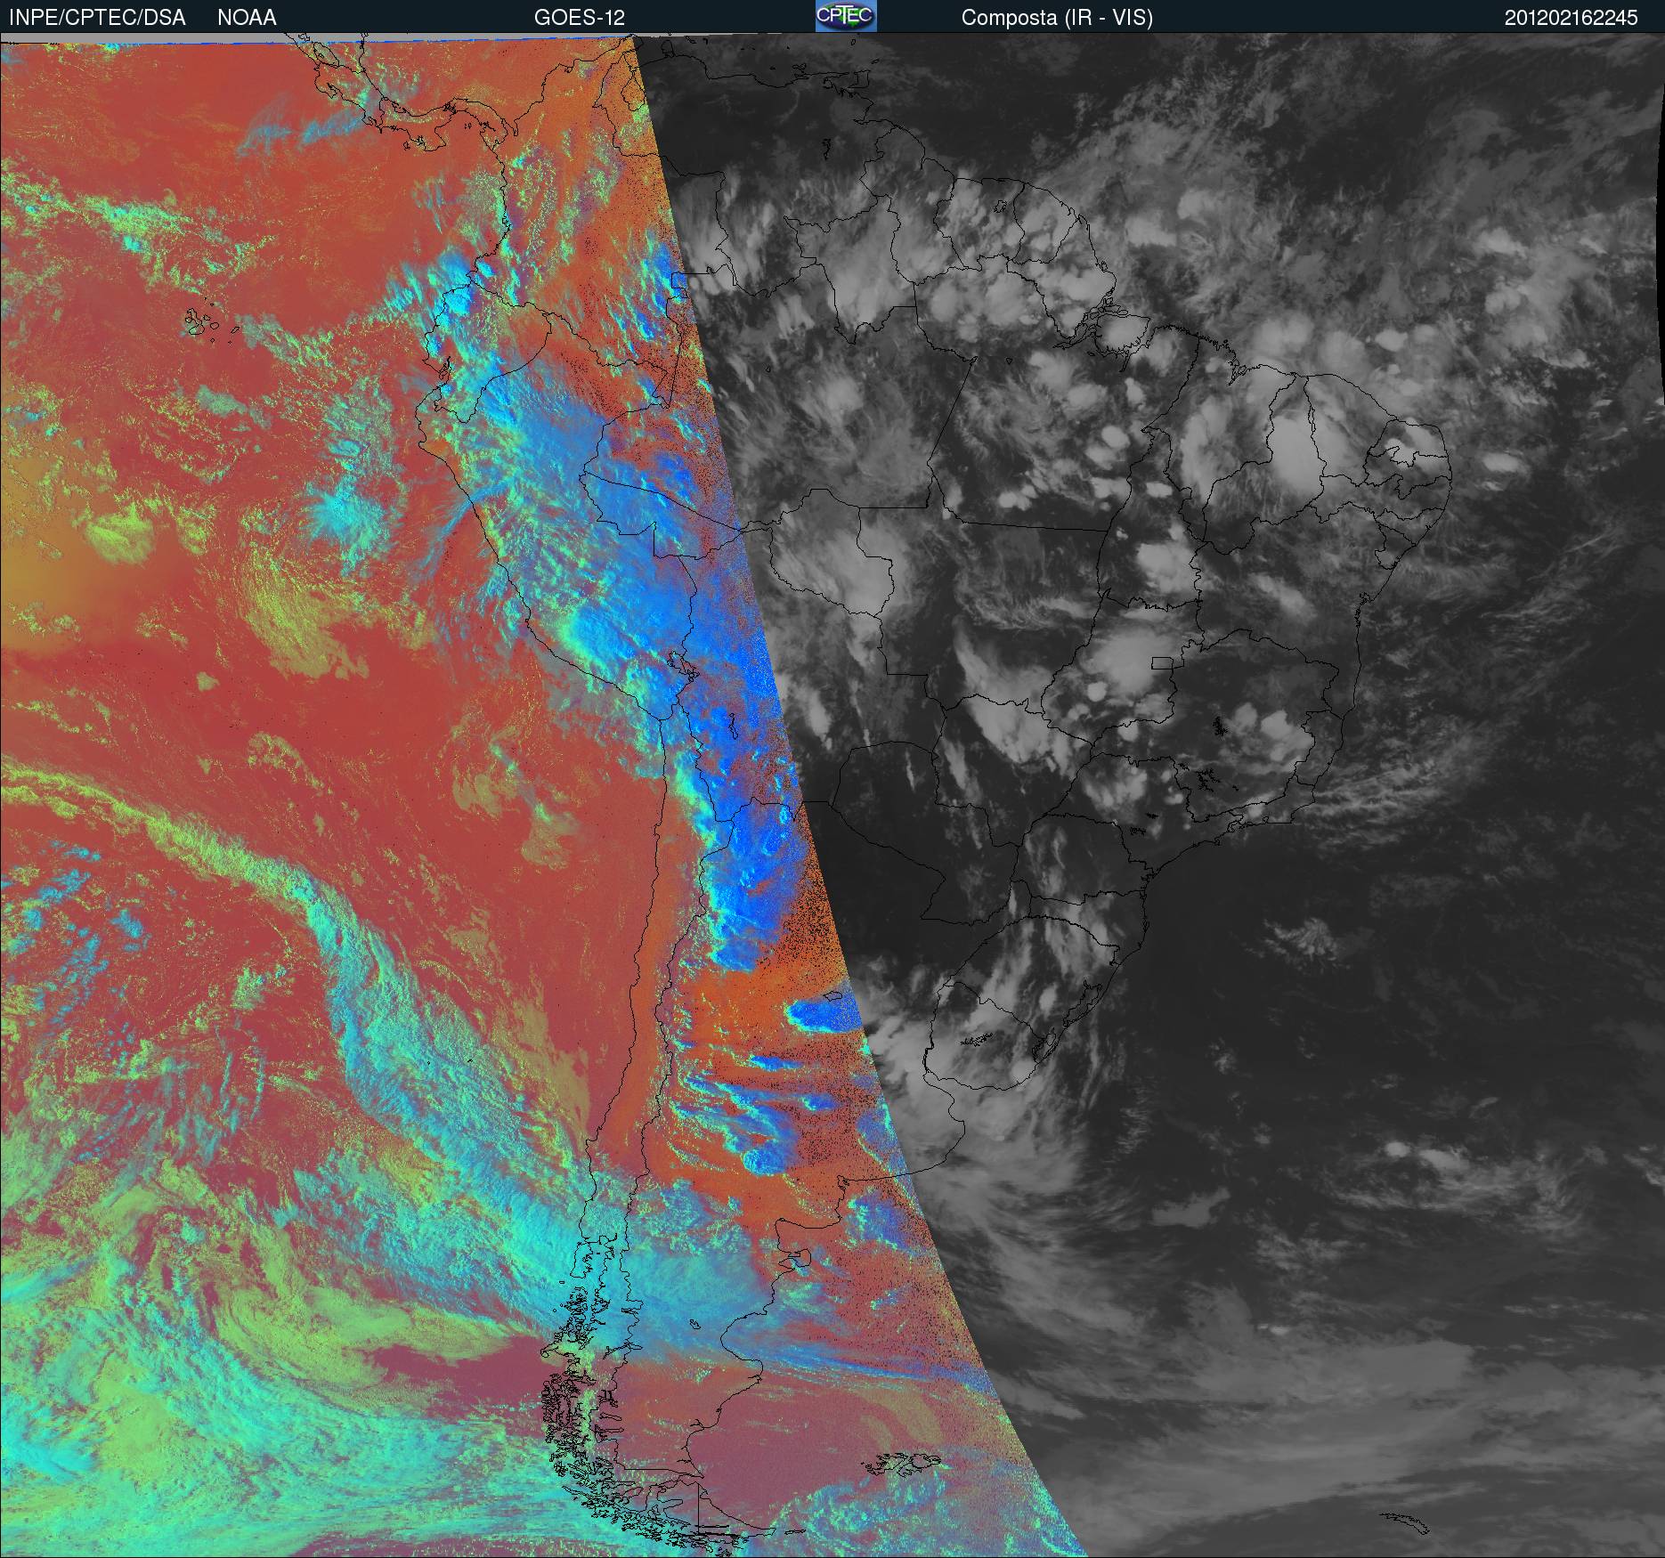Click the timestamp '201202162245'
Screen dimensions: 1665x1558
click(x=1572, y=18)
